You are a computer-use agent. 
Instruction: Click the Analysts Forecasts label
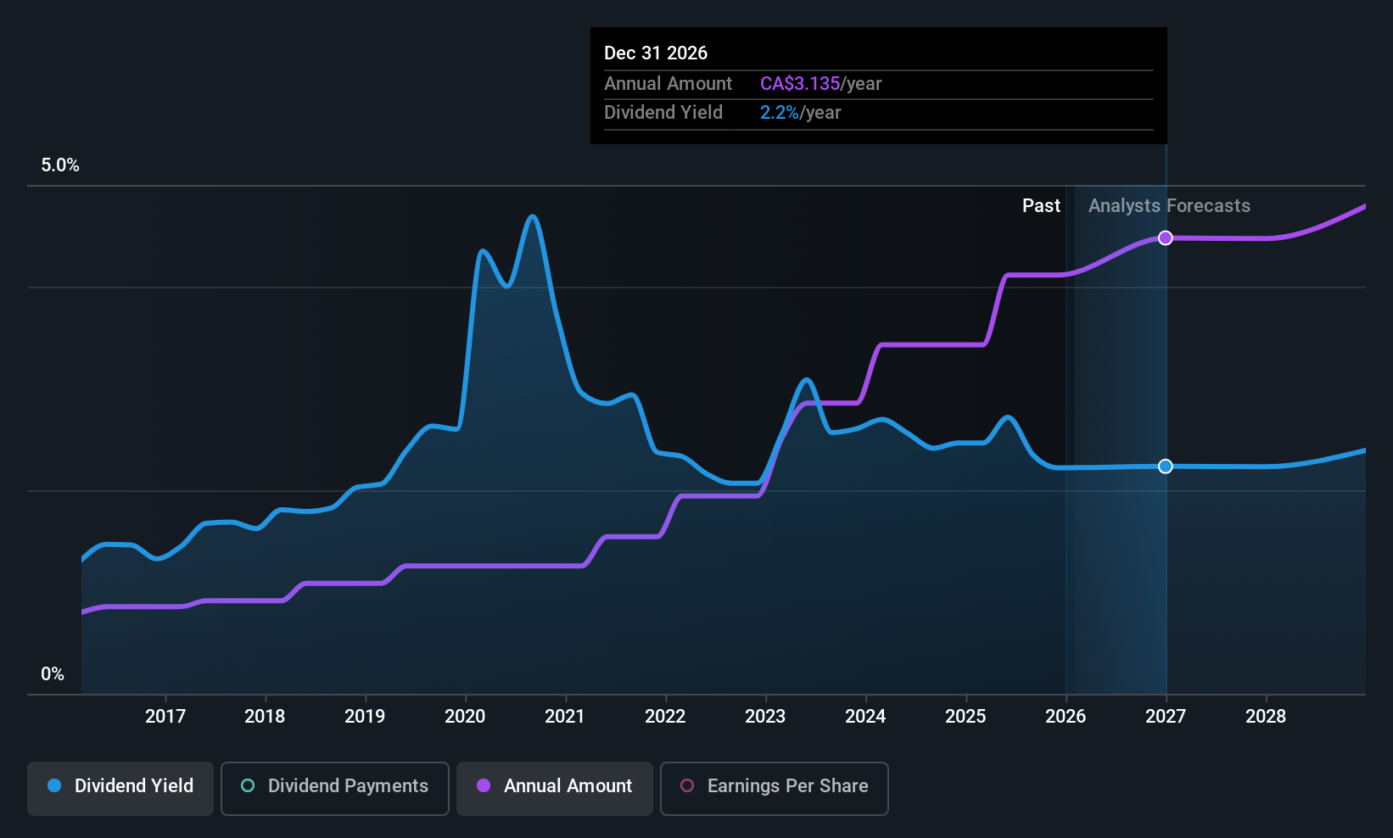1169,205
